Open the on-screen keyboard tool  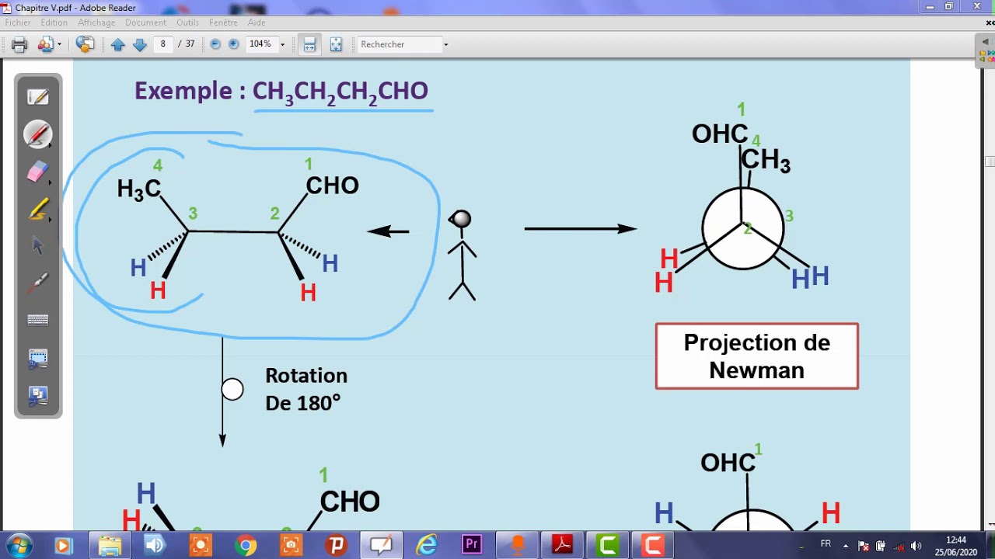click(37, 320)
